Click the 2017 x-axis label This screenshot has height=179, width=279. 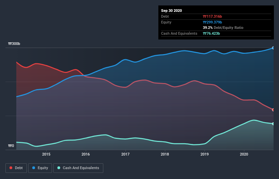coord(125,154)
